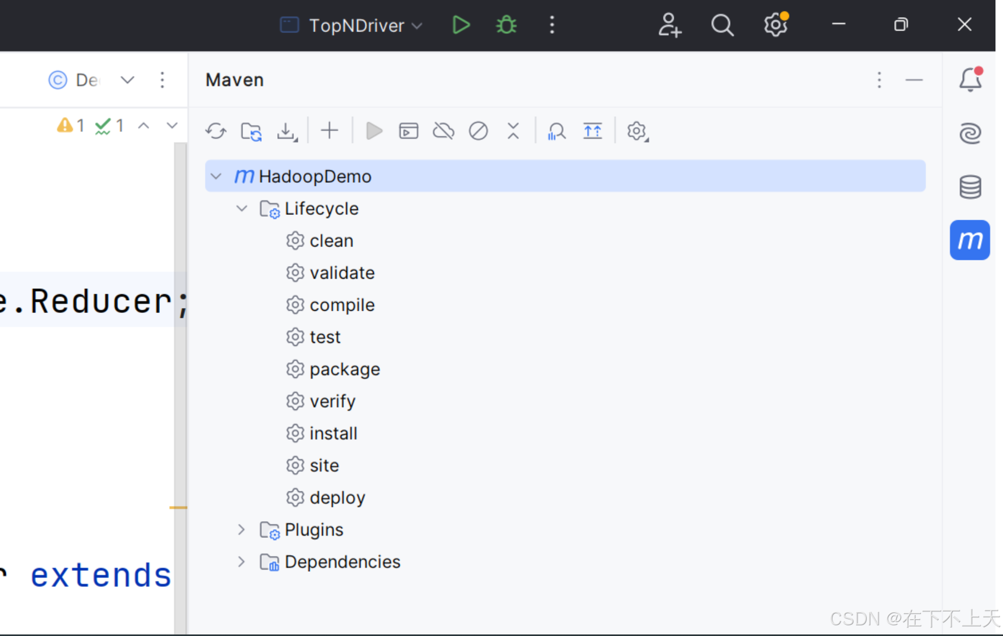Click the Plugins folder label
Image resolution: width=1003 pixels, height=636 pixels.
click(x=314, y=529)
